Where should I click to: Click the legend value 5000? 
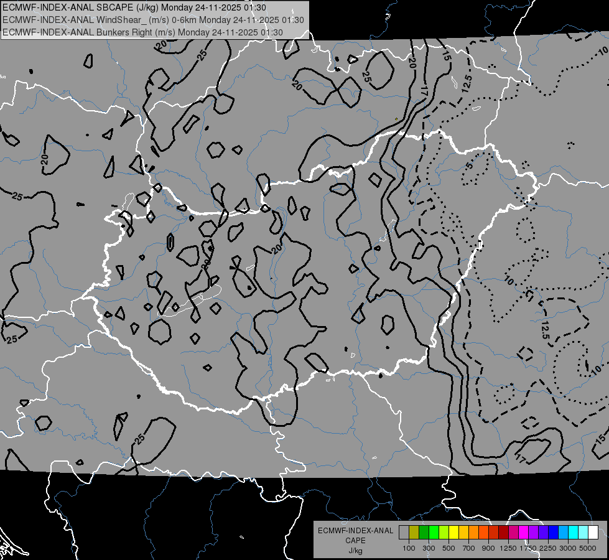coord(588,548)
